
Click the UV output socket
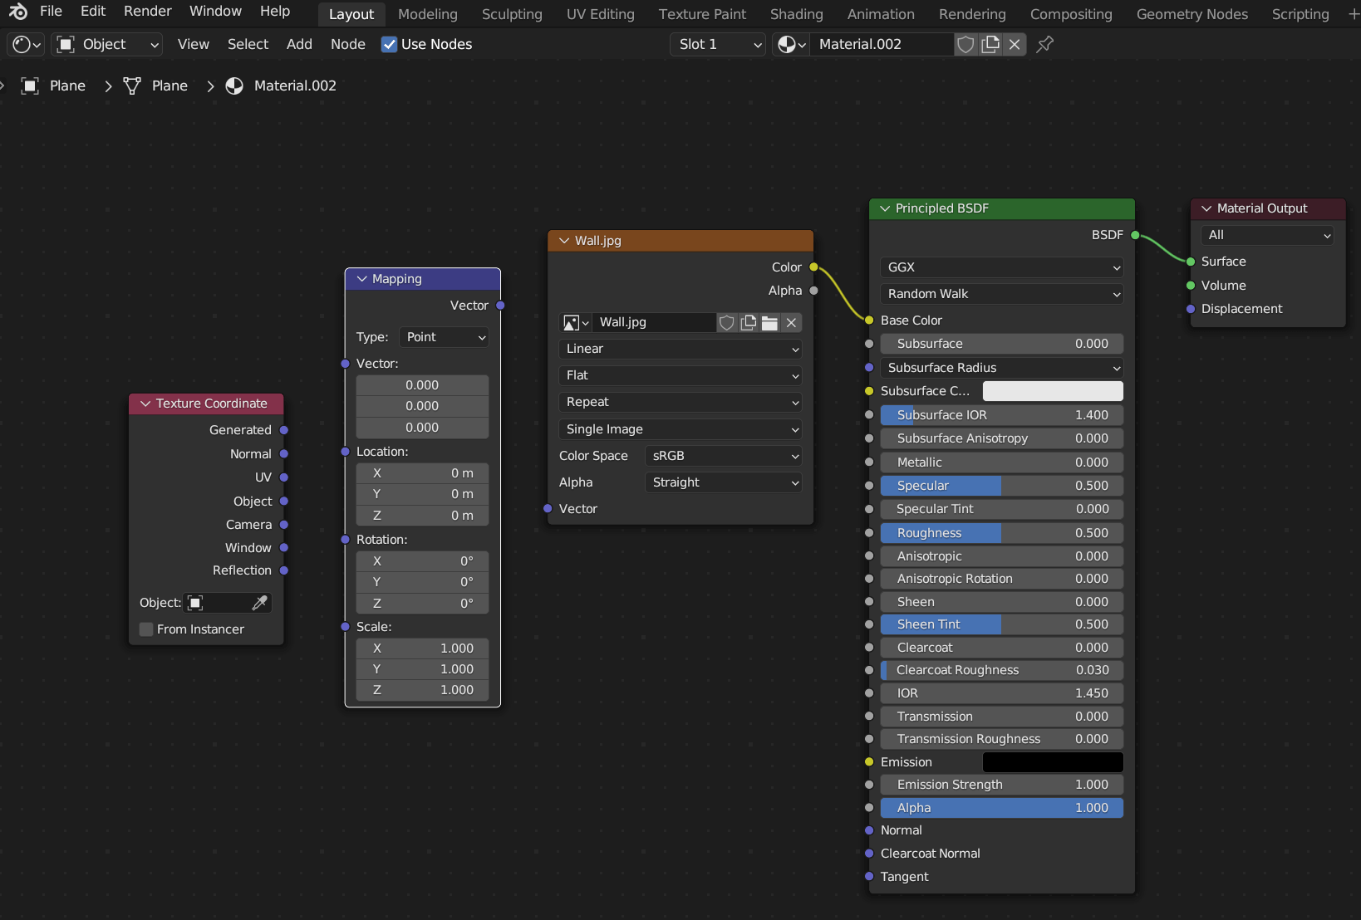click(283, 477)
